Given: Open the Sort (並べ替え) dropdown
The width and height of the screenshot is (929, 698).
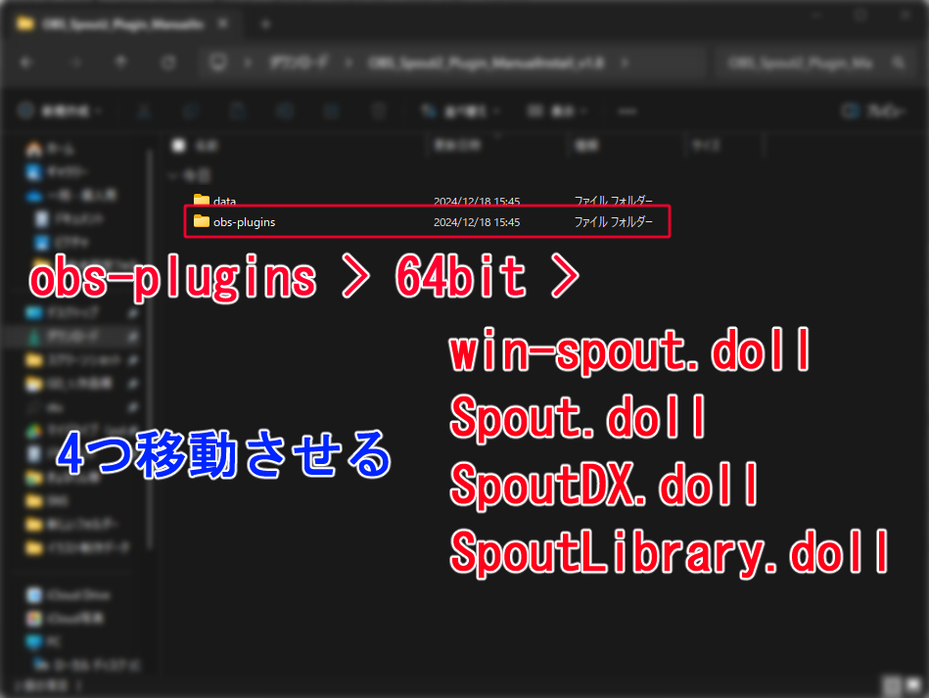Looking at the screenshot, I should click(458, 111).
